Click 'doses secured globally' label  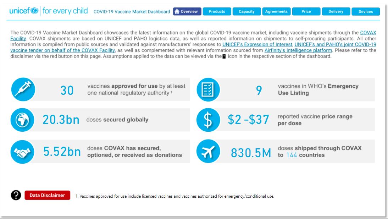(x=117, y=120)
